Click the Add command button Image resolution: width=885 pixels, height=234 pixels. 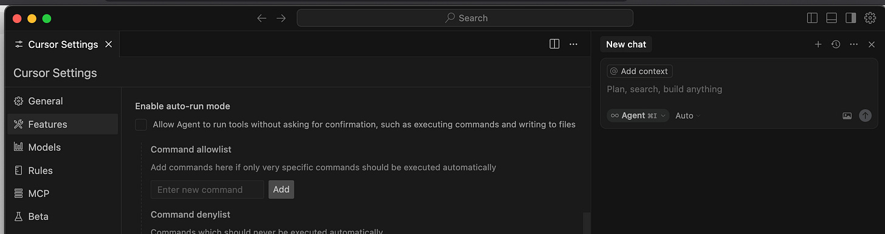click(281, 190)
